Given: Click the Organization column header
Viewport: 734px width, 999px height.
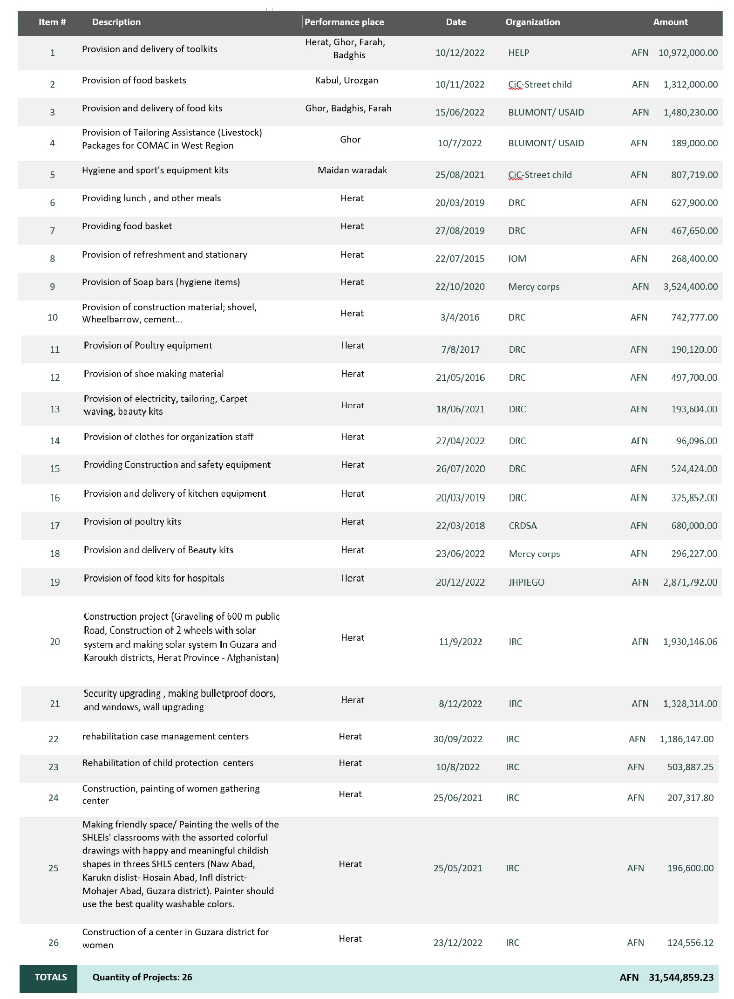Looking at the screenshot, I should click(532, 22).
